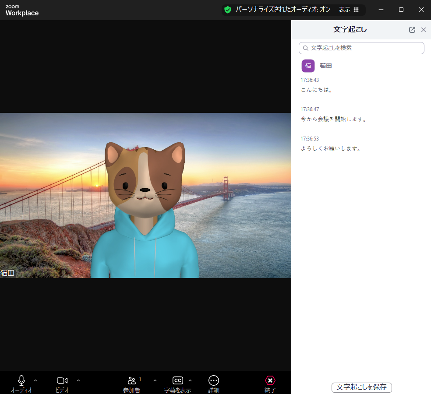Click speaker name 猫田 in transcript
The image size is (431, 394).
326,66
